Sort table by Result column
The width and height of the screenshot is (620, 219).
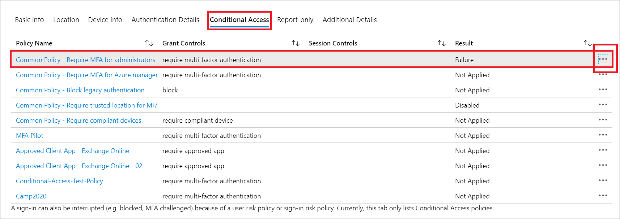(x=587, y=43)
